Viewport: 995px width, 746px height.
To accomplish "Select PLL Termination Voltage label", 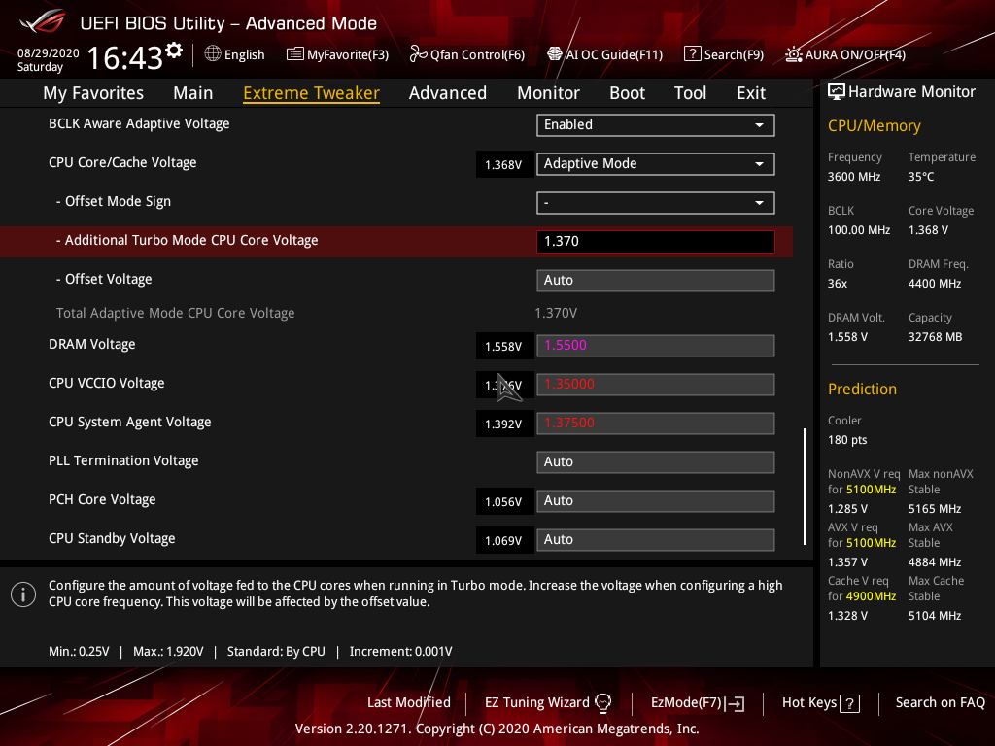I will tap(123, 460).
